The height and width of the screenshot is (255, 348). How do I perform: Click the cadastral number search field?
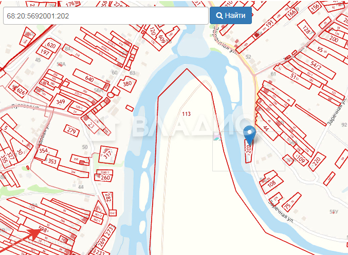pos(106,16)
